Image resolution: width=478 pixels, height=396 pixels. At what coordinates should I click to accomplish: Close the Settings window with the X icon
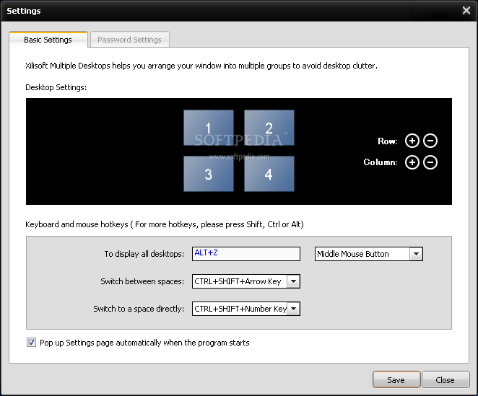[466, 11]
